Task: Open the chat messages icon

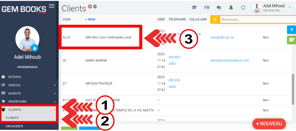Action: tap(219, 8)
